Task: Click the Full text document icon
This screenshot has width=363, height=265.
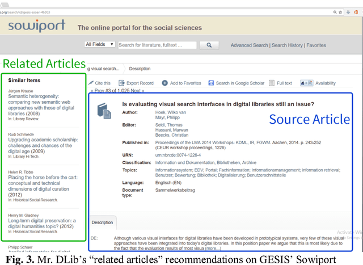Action: (x=272, y=83)
